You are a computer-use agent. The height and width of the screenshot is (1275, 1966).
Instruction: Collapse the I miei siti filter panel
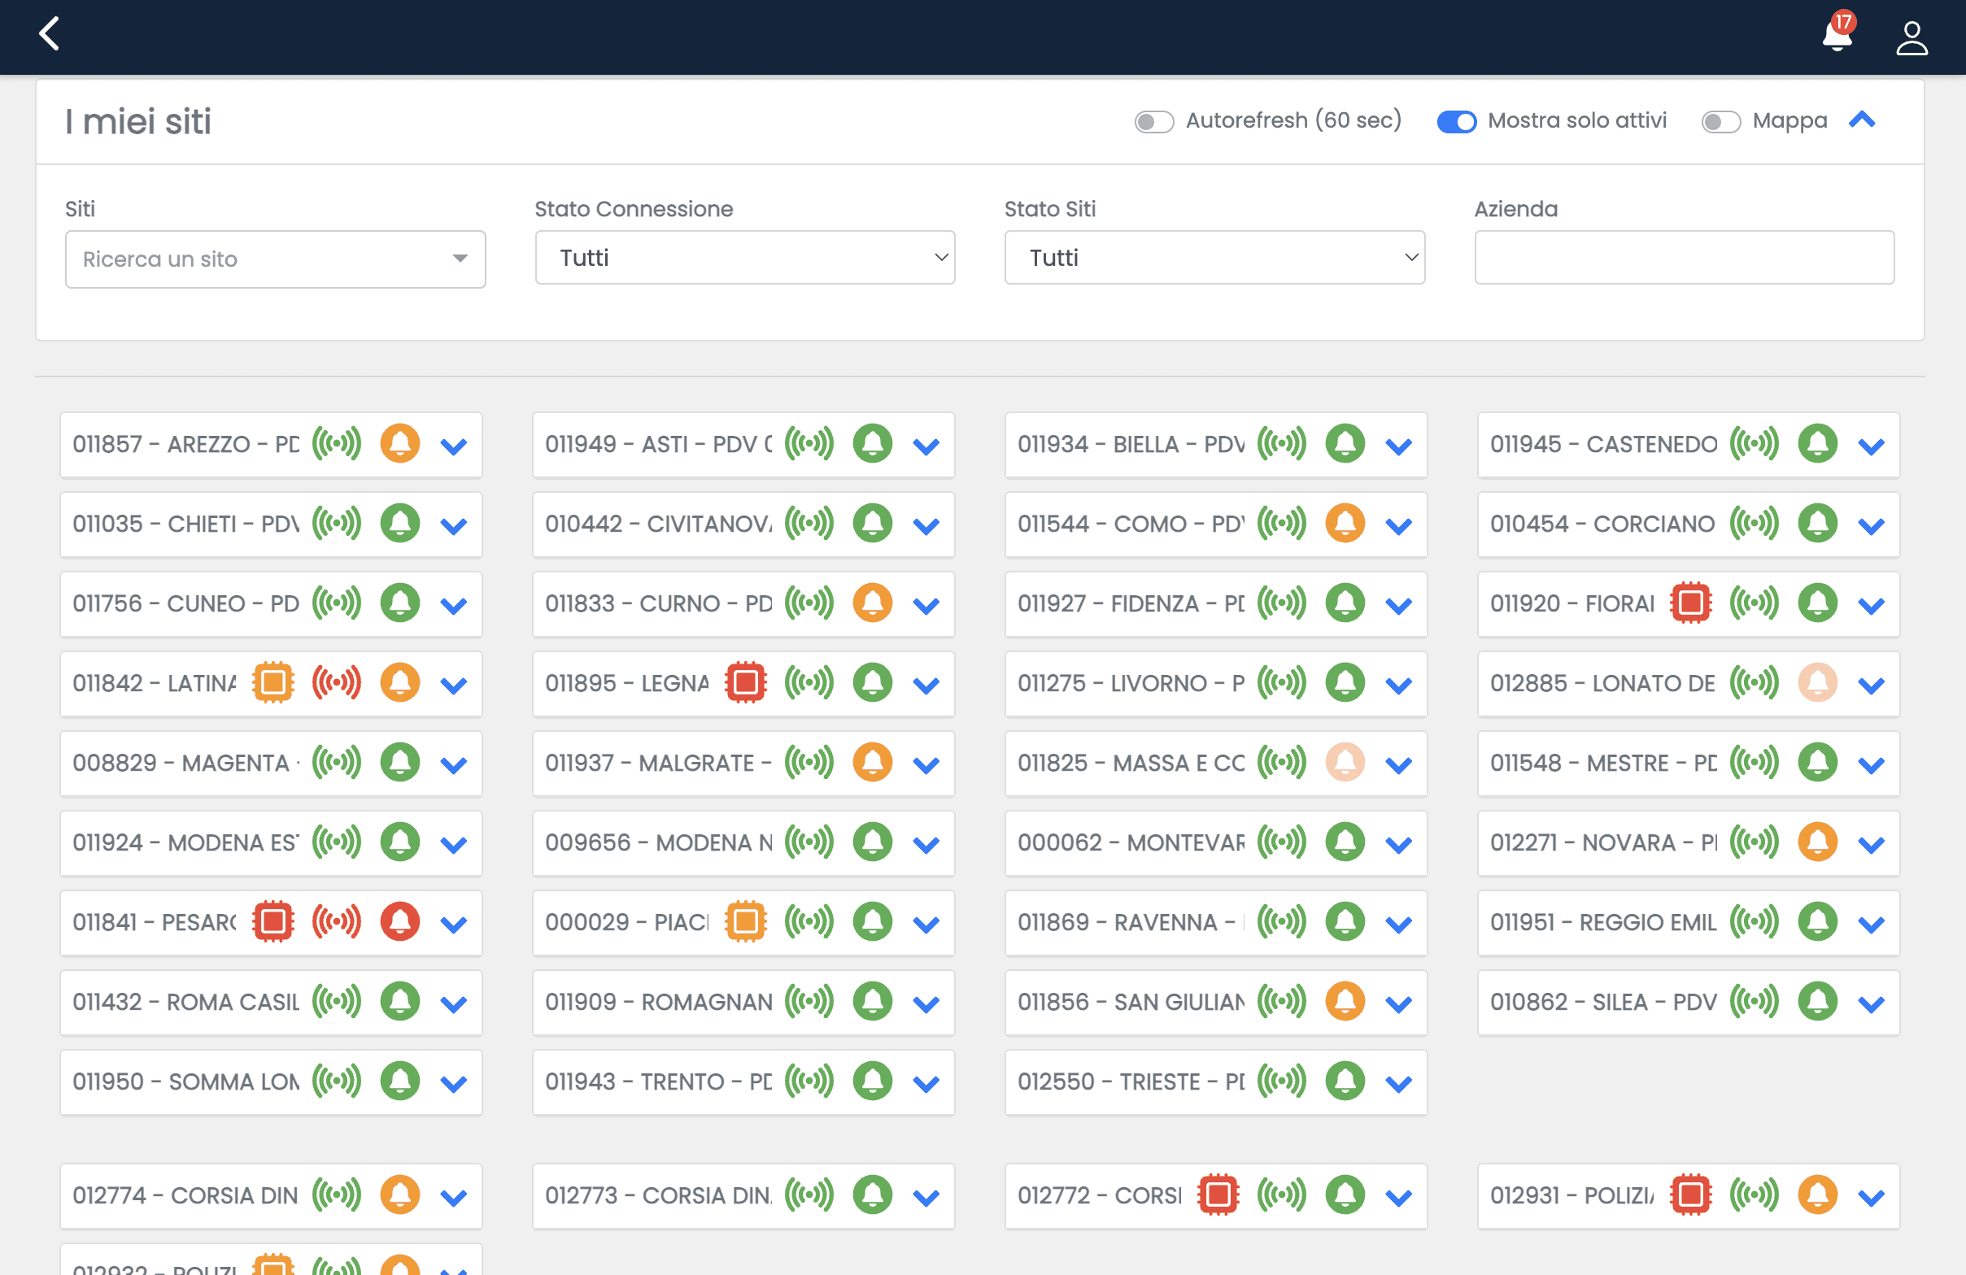pyautogui.click(x=1862, y=120)
